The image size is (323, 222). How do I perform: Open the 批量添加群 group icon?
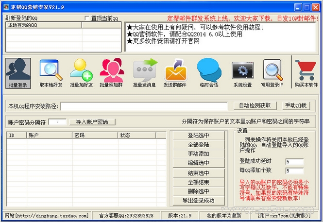(x=111, y=73)
